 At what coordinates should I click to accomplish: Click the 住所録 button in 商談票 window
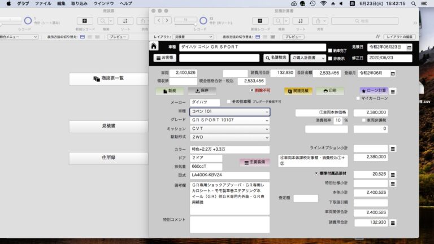coord(108,158)
